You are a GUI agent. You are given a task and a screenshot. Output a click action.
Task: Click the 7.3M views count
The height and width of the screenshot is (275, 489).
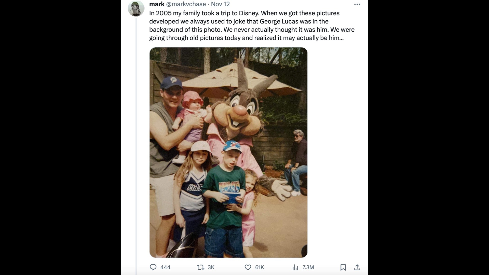click(308, 267)
